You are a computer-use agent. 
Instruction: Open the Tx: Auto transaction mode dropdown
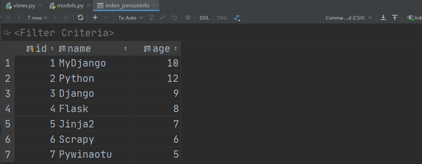pos(130,17)
